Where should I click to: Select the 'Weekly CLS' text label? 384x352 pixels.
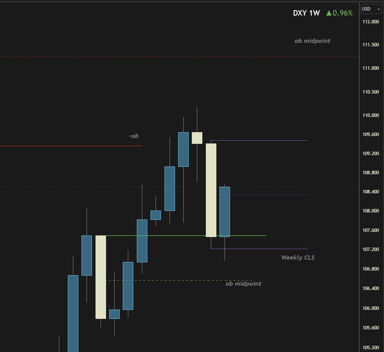pyautogui.click(x=298, y=257)
